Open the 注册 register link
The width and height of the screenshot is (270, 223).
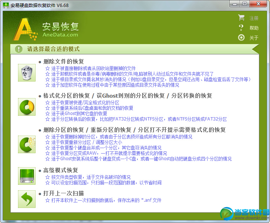coord(254,18)
